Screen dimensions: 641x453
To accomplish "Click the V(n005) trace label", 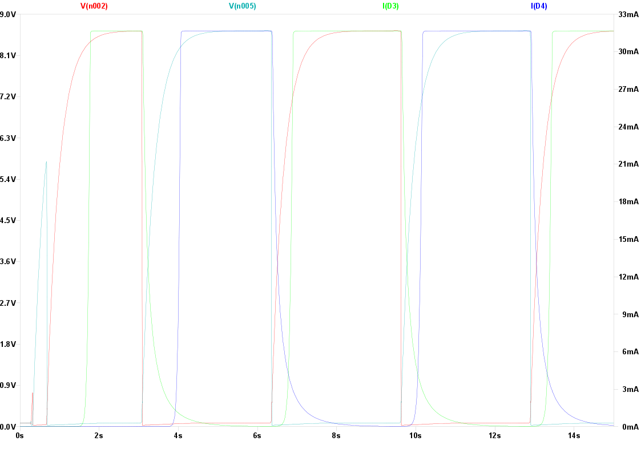I will pos(243,6).
